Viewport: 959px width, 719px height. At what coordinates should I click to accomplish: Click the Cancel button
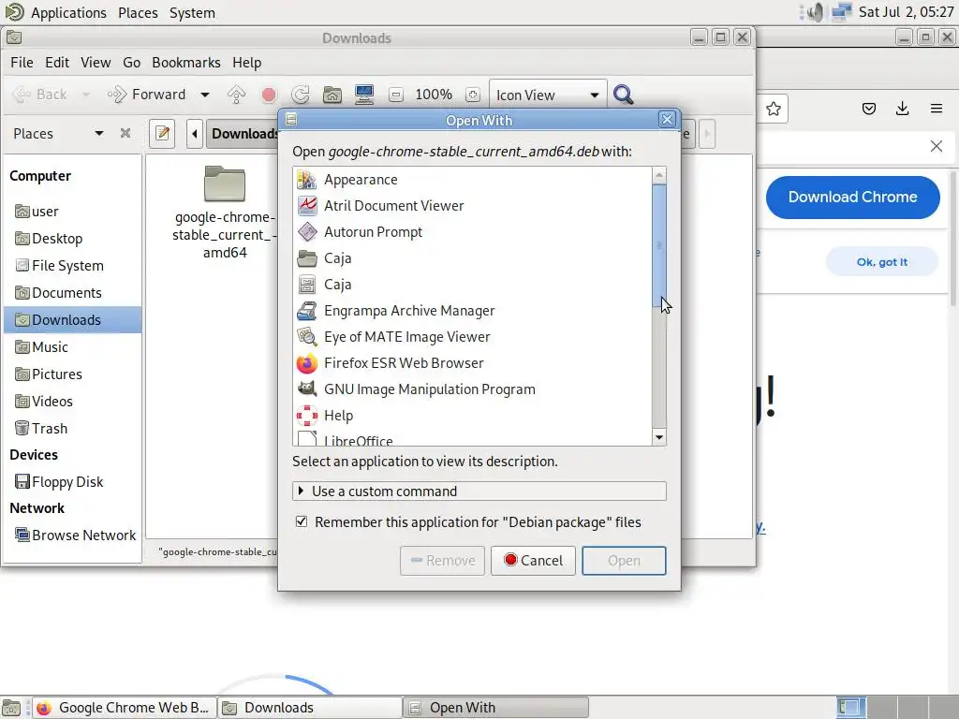[x=533, y=561]
